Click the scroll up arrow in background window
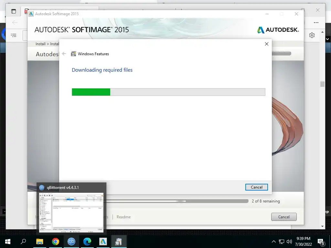This screenshot has width=331, height=248. coord(322,32)
